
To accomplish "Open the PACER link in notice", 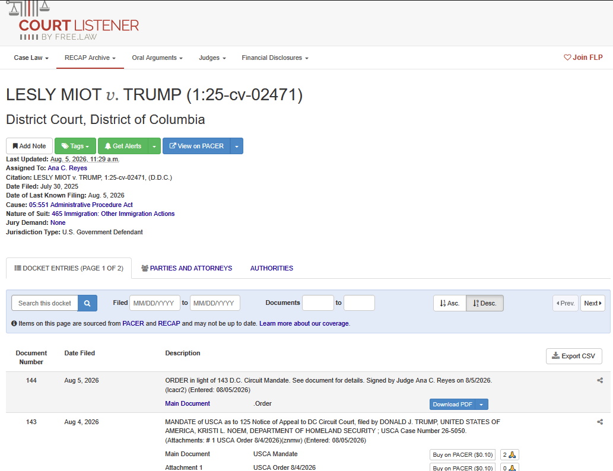I will coord(134,324).
